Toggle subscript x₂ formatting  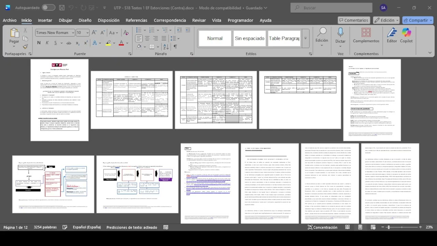point(77,43)
